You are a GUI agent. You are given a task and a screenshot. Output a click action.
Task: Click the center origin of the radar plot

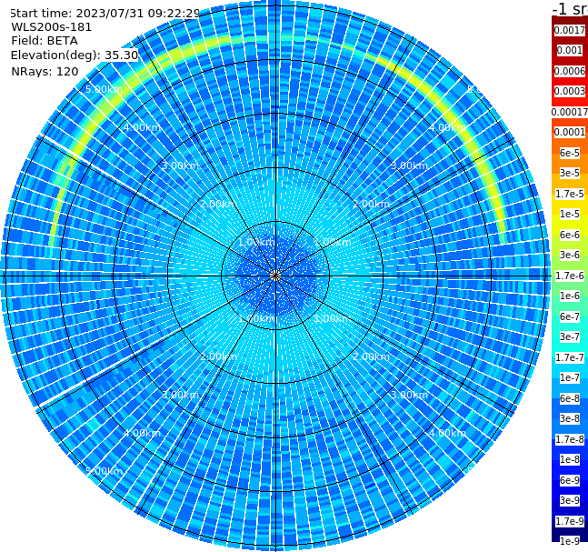coord(275,276)
